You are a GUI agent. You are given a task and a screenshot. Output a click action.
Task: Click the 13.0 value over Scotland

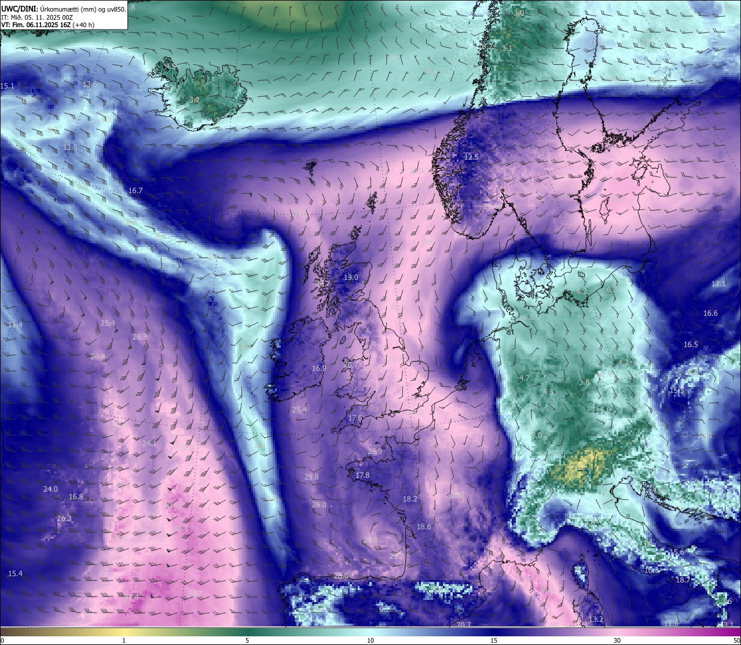click(351, 277)
